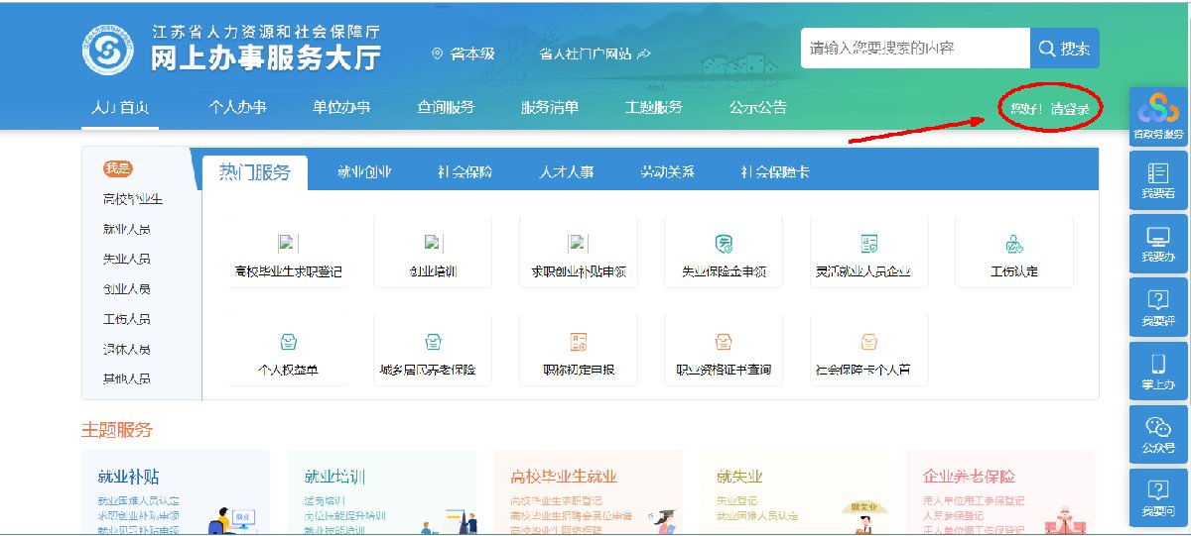The height and width of the screenshot is (536, 1191).
Task: Select 失业人员 in the identity list
Action: [x=127, y=260]
